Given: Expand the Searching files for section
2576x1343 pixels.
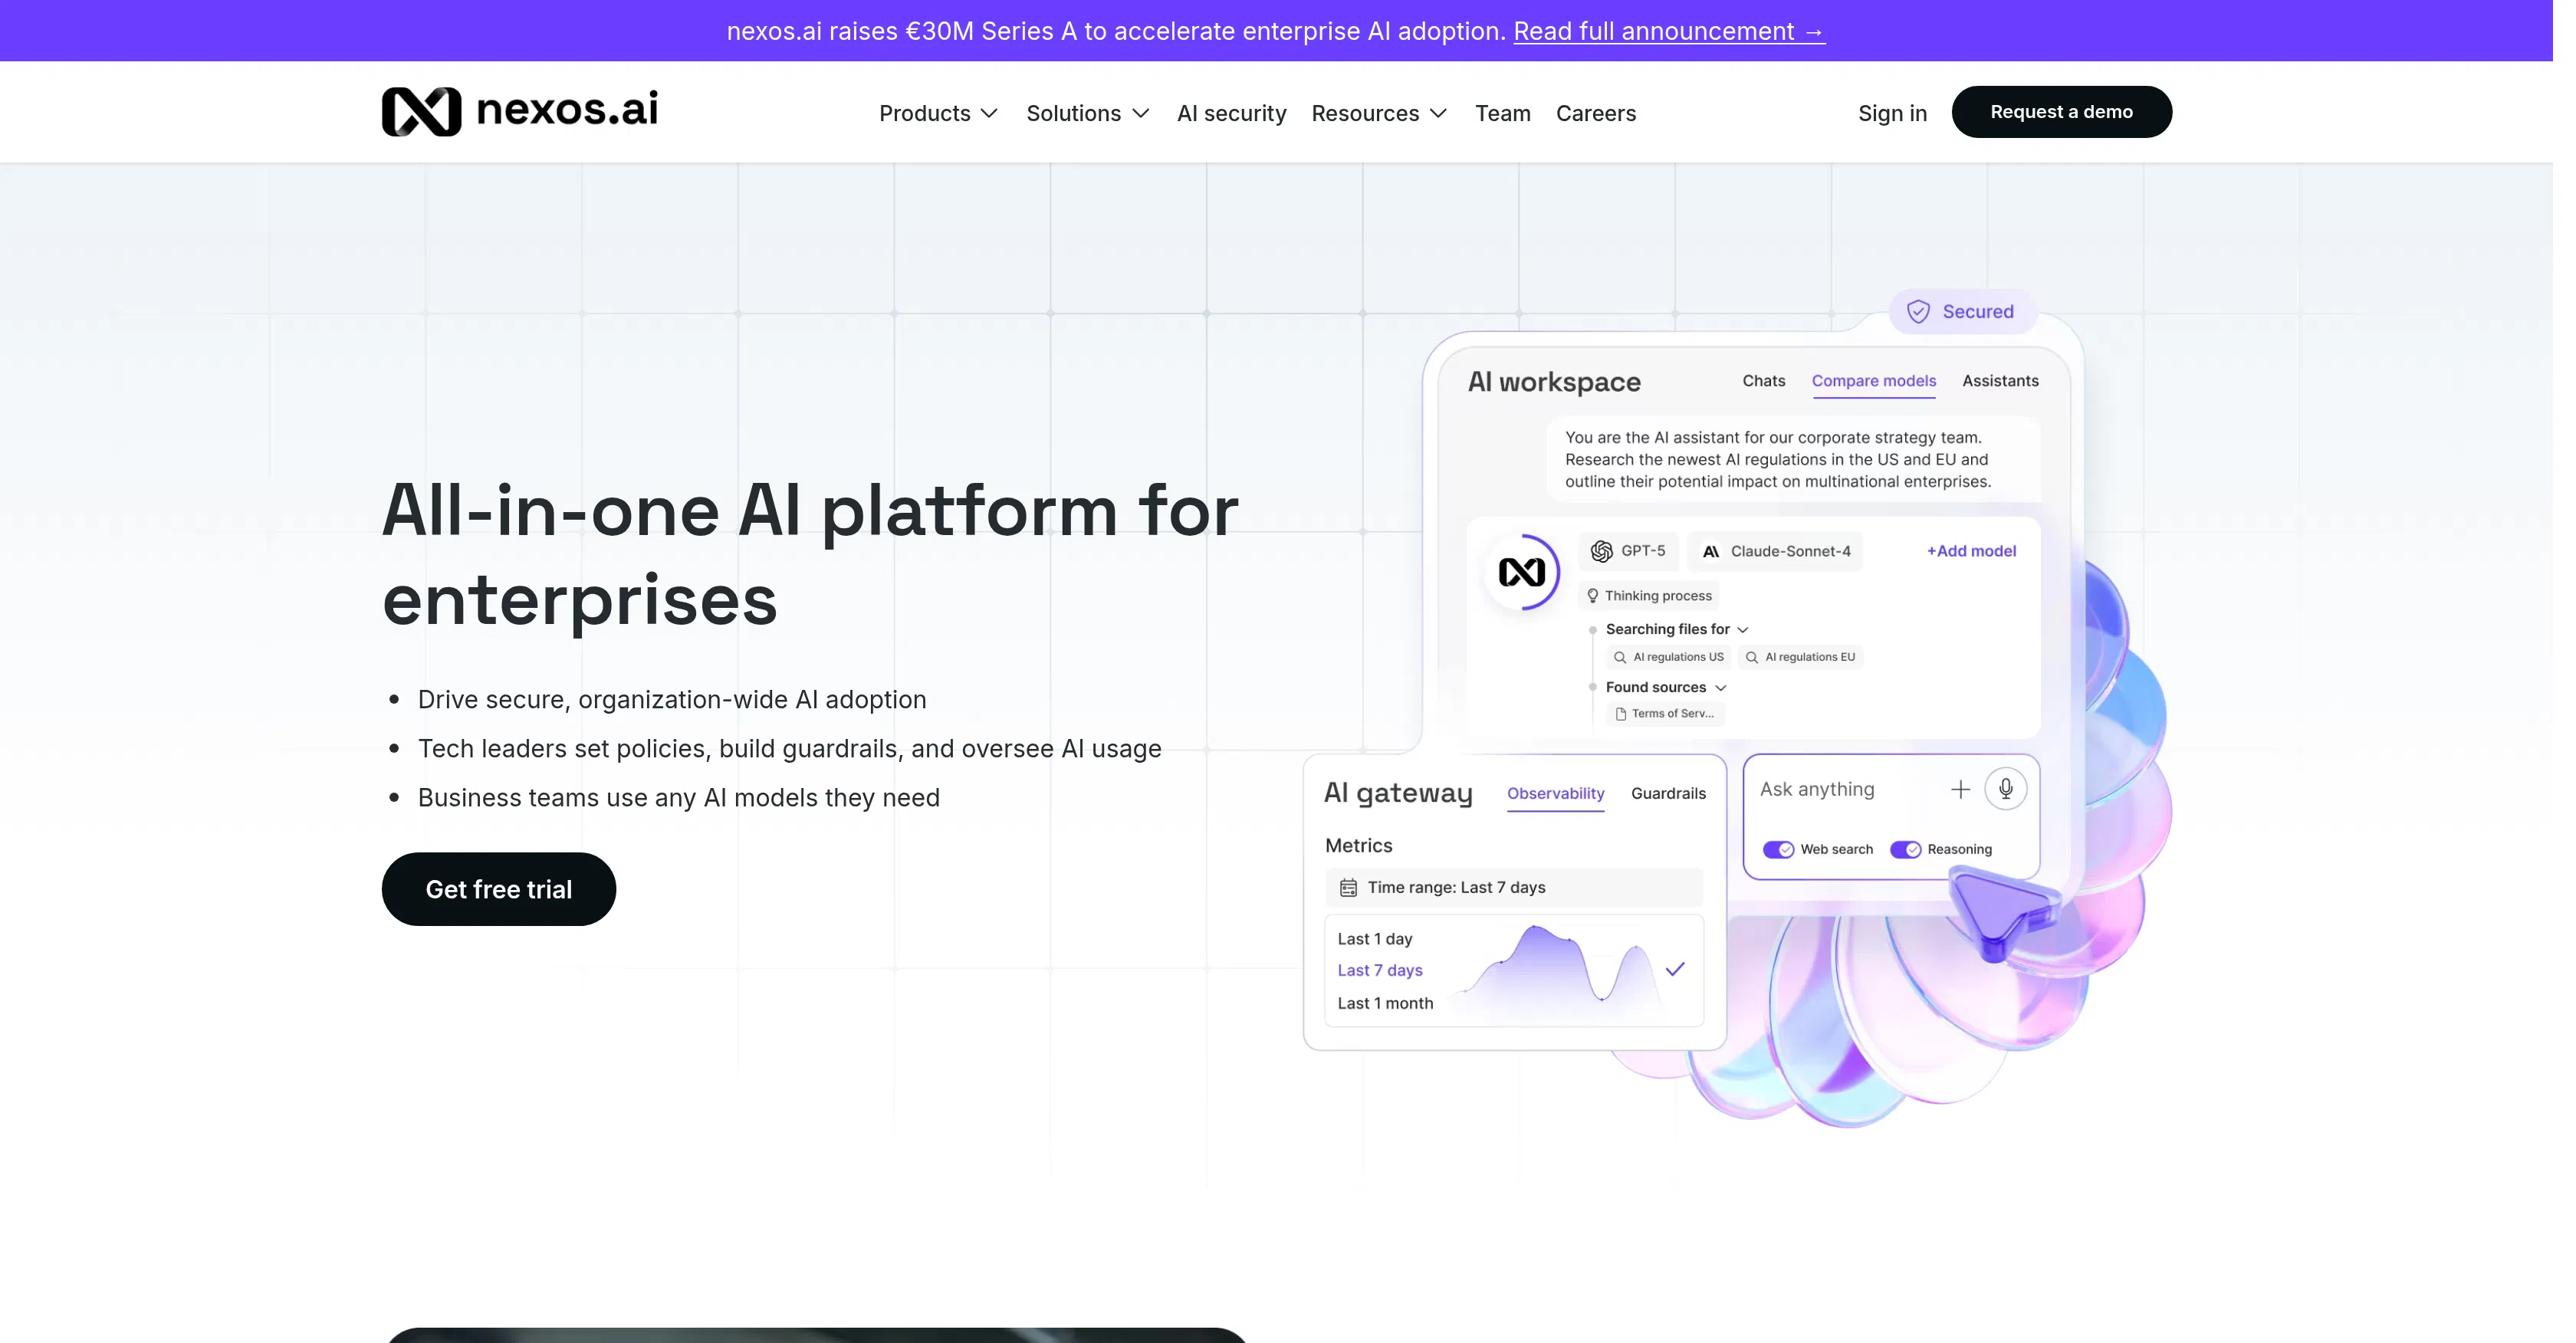Looking at the screenshot, I should tap(1743, 629).
